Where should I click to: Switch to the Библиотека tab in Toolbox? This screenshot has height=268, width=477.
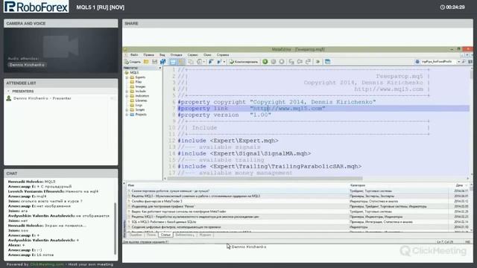(185, 235)
